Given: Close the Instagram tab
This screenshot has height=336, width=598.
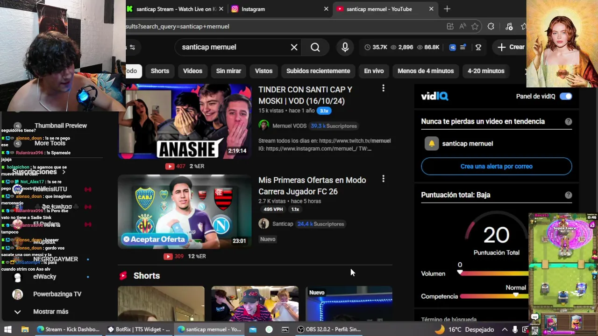Looking at the screenshot, I should point(326,9).
